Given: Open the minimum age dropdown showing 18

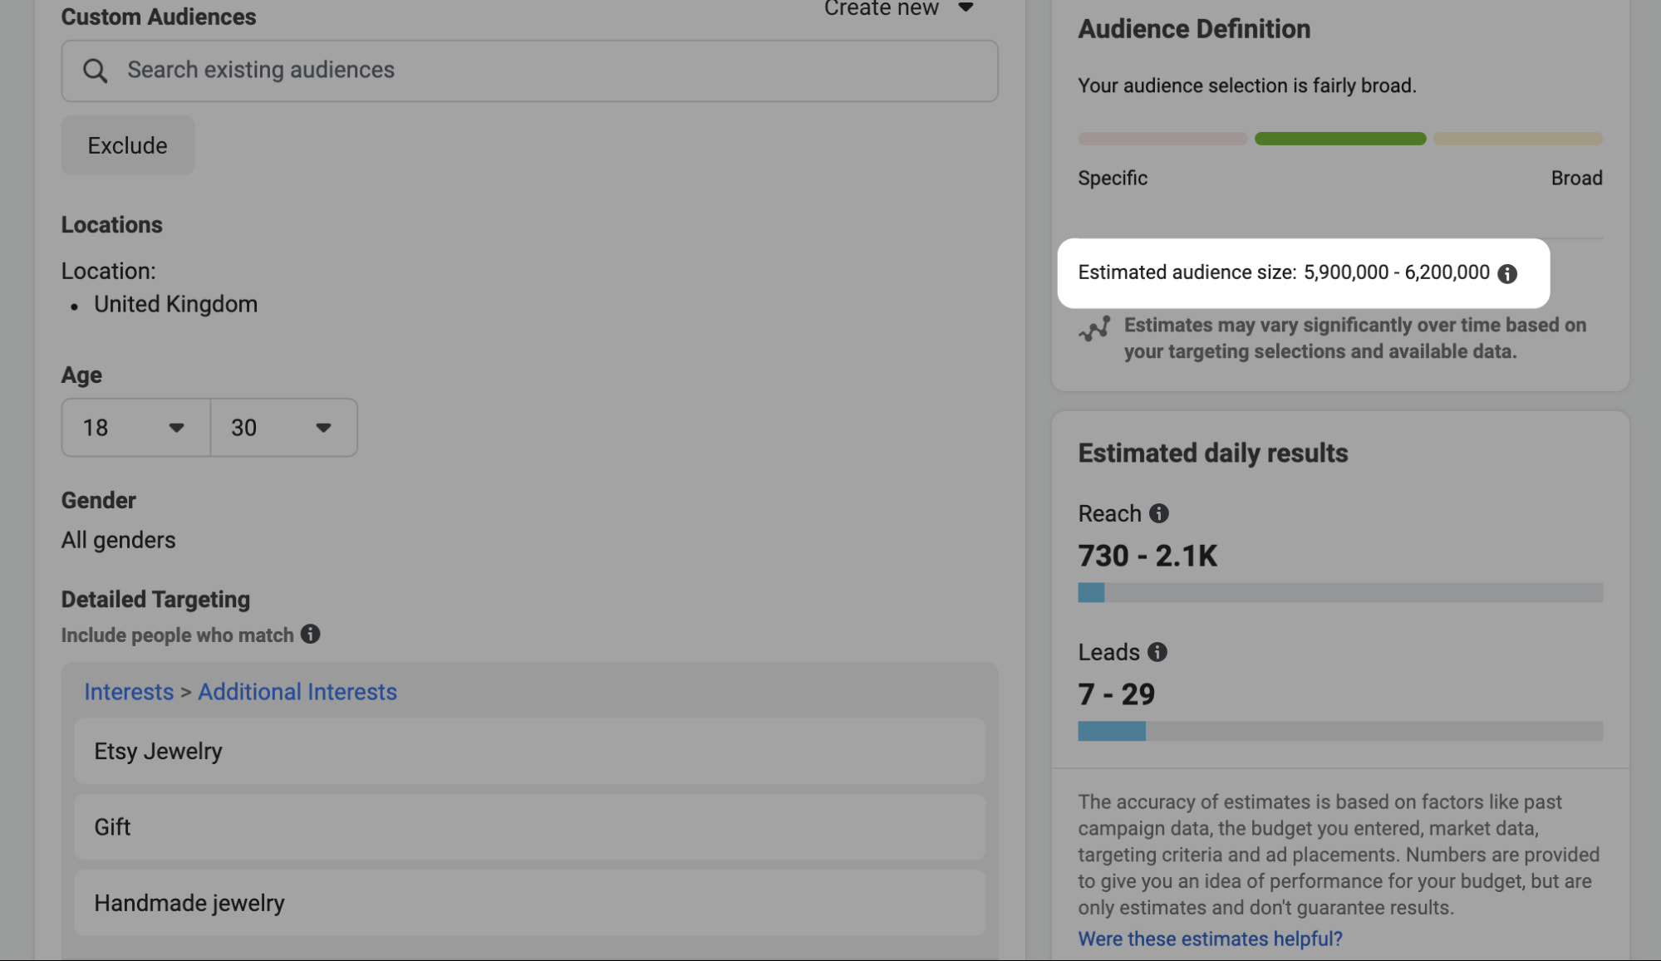Looking at the screenshot, I should (135, 428).
